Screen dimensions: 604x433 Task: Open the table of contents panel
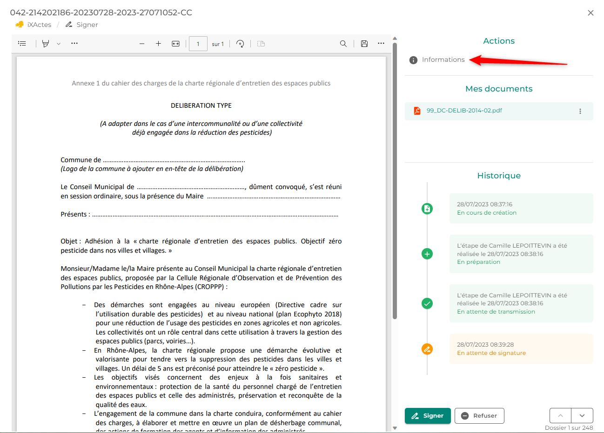click(x=22, y=44)
